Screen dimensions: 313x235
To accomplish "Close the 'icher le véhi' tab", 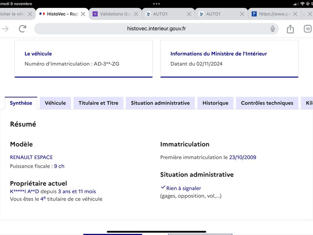I will click(30, 14).
